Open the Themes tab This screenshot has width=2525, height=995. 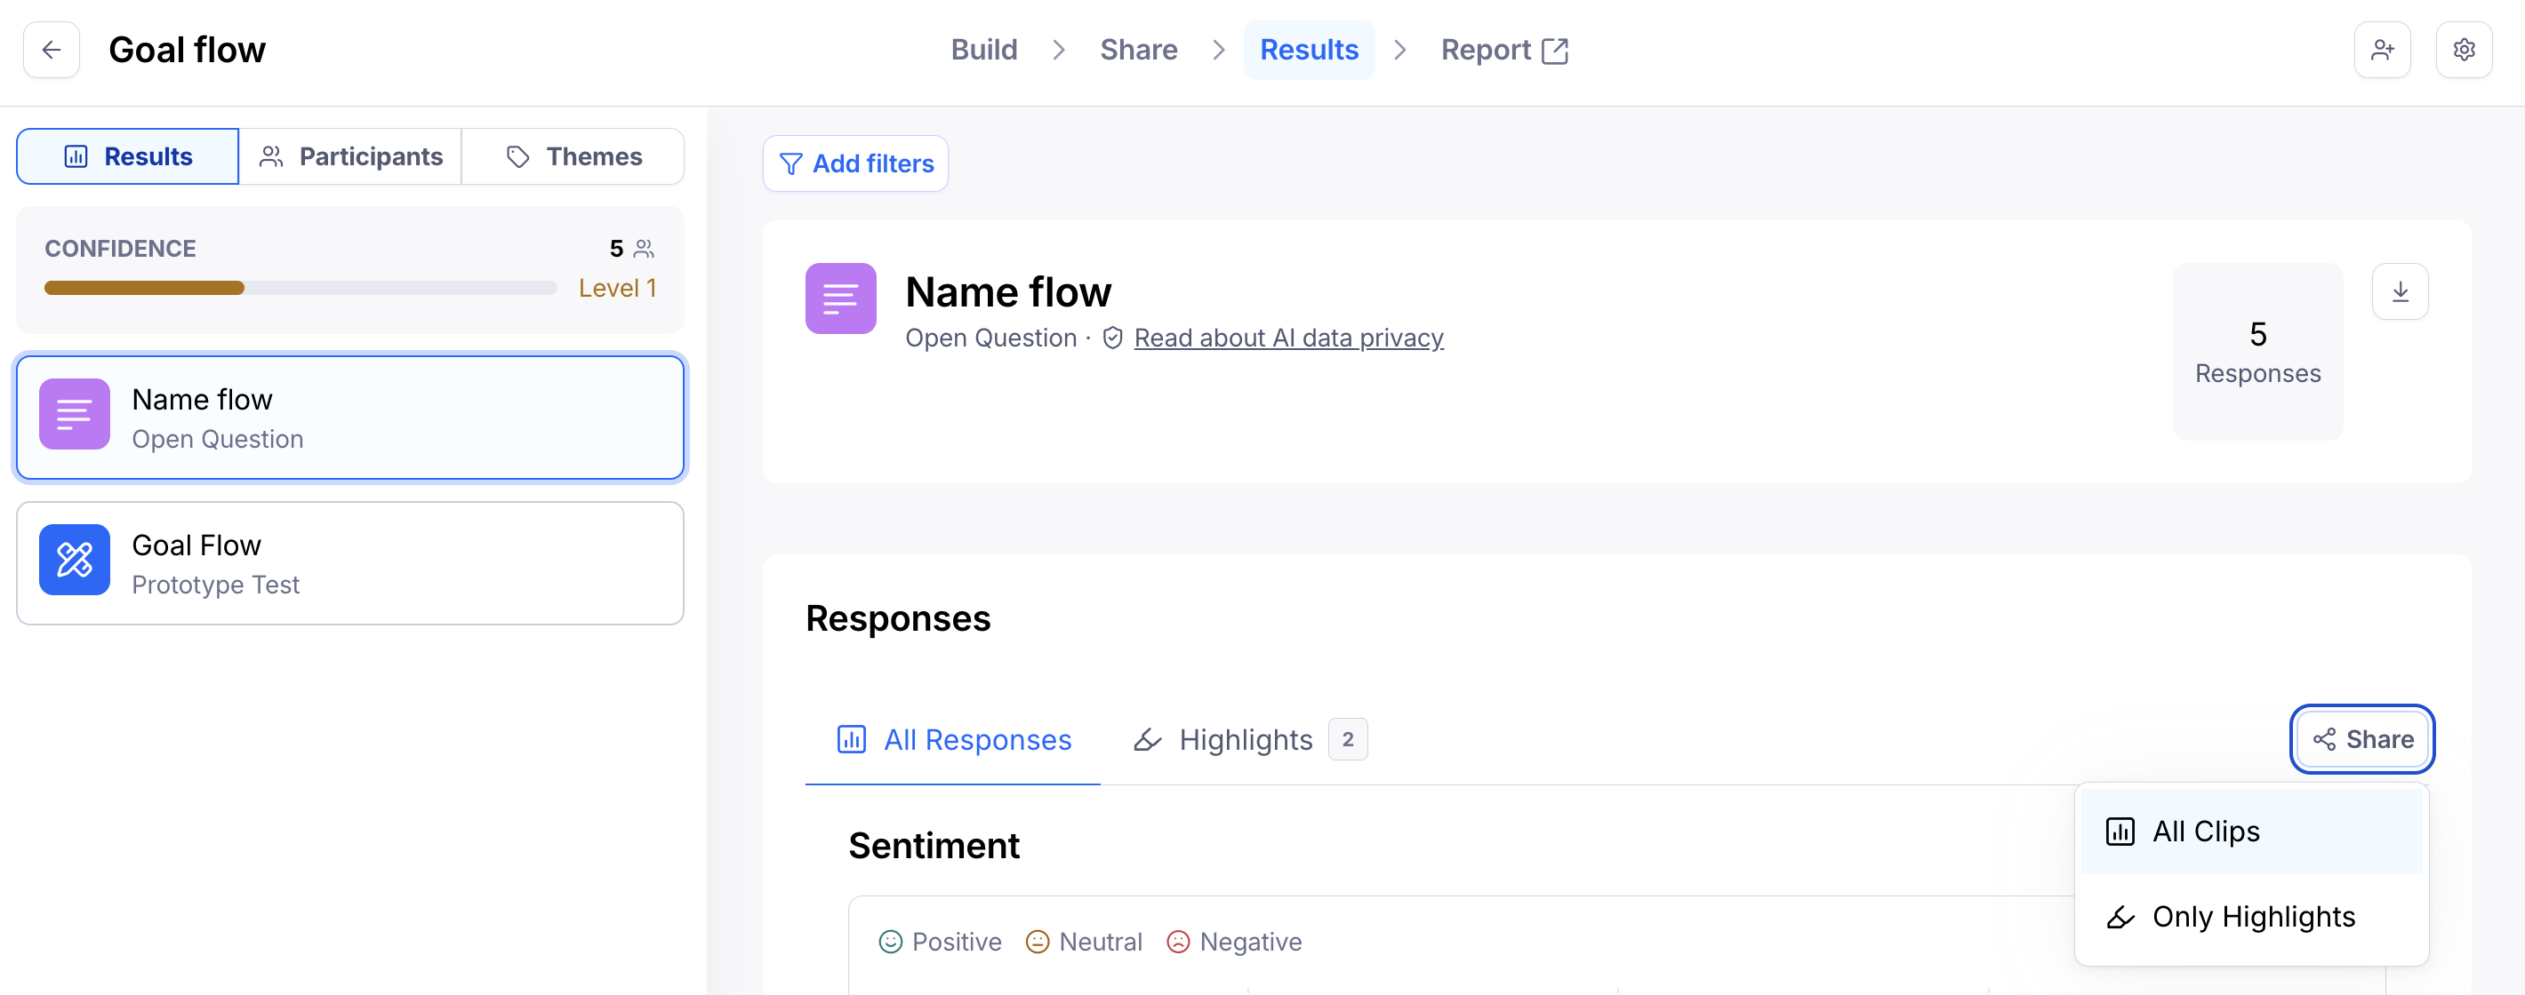pyautogui.click(x=573, y=156)
